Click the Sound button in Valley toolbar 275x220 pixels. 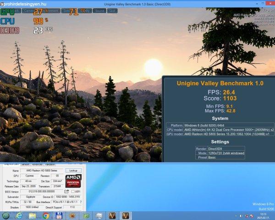click(99, 11)
